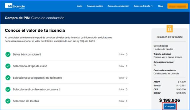The image size is (190, 110).
Task: Click green check beside Datos básicos sobre ti
Action: [8, 54]
